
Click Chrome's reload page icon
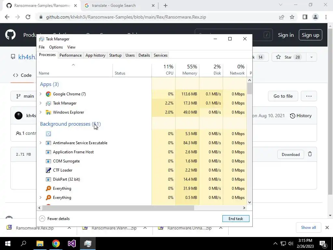(x=28, y=17)
